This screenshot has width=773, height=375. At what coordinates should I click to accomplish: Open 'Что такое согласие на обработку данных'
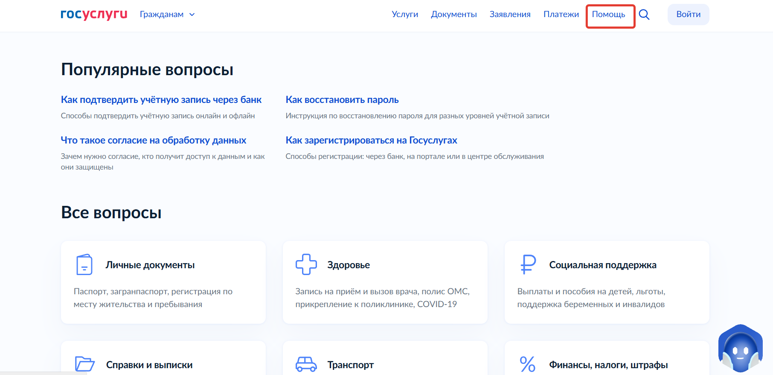[154, 141]
